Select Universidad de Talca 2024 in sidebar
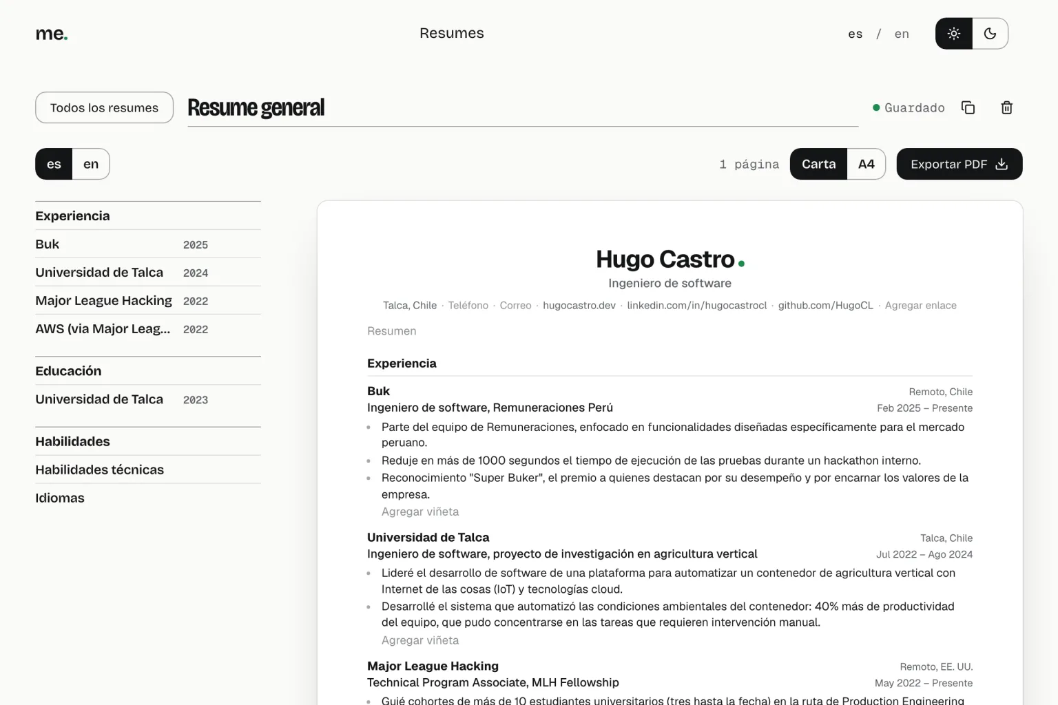 tap(148, 273)
